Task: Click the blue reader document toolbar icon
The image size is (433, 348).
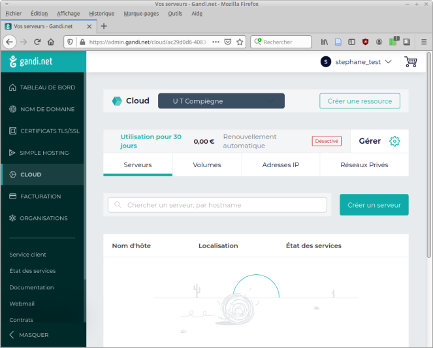Action: click(x=338, y=42)
